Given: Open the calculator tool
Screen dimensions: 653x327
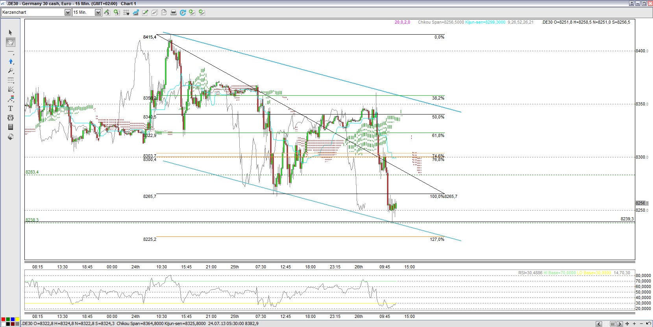Looking at the screenshot, I should click(11, 127).
